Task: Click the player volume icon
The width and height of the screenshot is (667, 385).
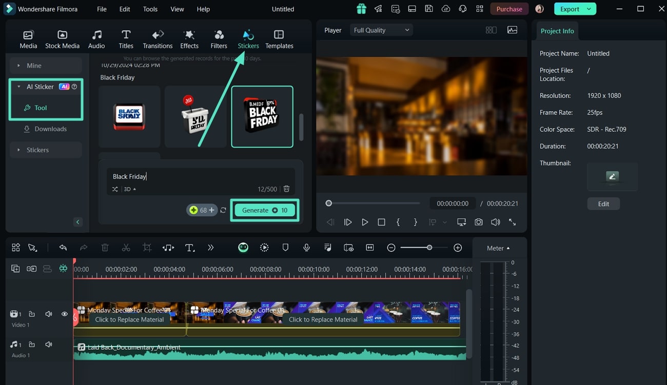Action: pos(495,222)
